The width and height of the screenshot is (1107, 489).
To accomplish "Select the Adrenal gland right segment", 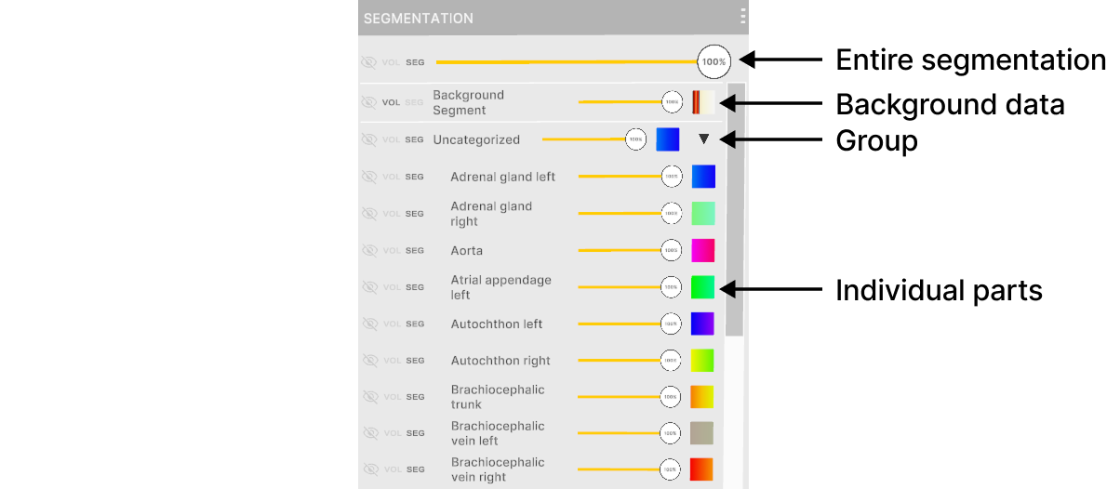I will click(491, 214).
